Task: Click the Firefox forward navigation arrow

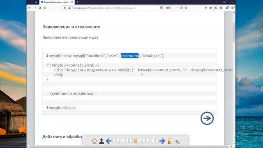Action: pyautogui.click(x=35, y=8)
